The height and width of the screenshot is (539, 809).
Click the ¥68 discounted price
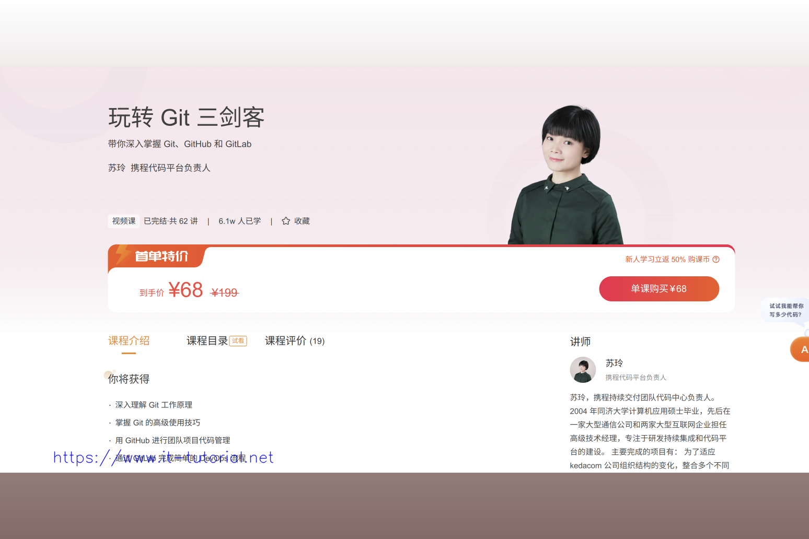186,290
